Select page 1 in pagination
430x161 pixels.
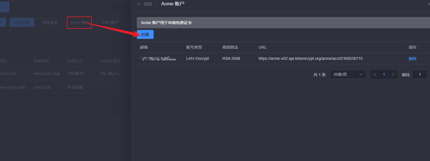coord(384,74)
